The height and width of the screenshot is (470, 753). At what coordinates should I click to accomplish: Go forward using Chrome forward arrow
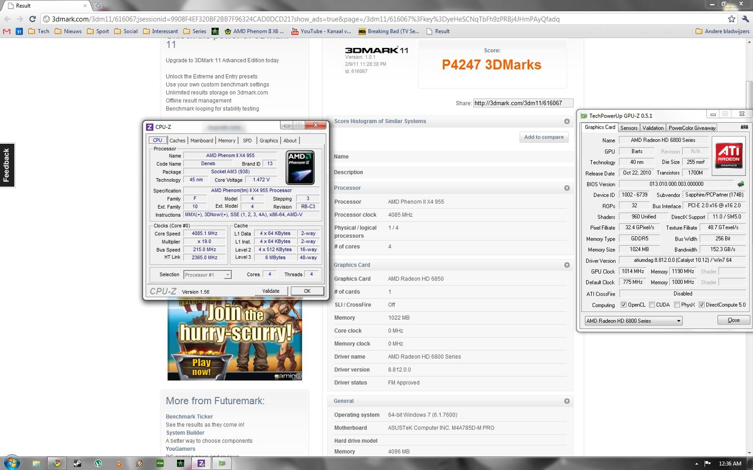(x=20, y=19)
